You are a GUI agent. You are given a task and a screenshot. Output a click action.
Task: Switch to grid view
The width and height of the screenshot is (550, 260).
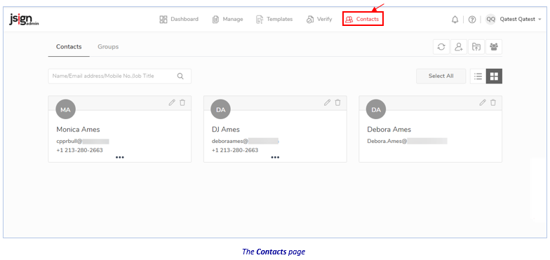pos(494,76)
